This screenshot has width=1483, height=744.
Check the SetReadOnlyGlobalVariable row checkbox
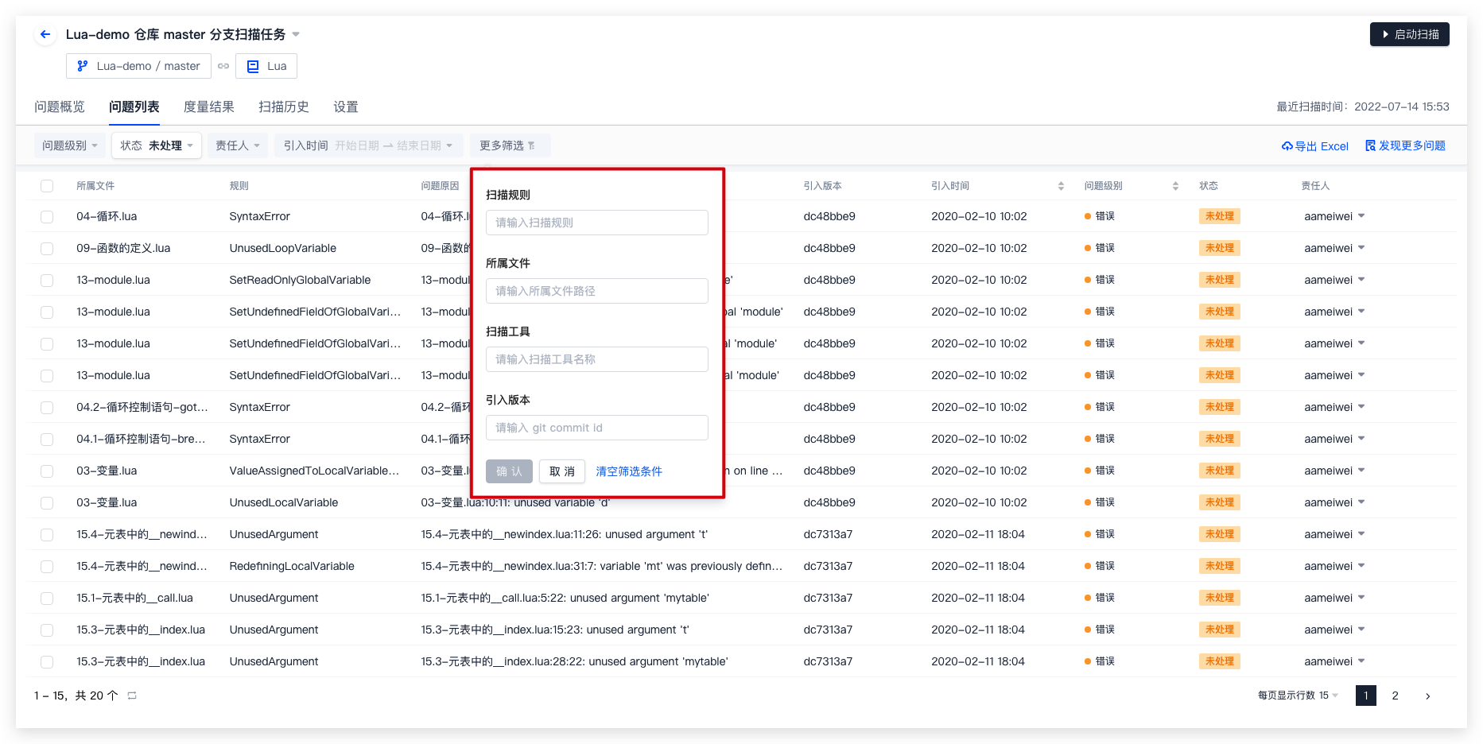click(47, 280)
